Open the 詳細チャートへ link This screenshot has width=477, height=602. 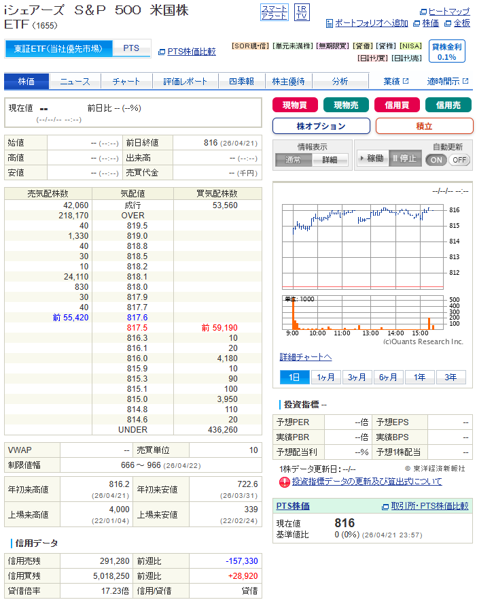click(x=306, y=357)
